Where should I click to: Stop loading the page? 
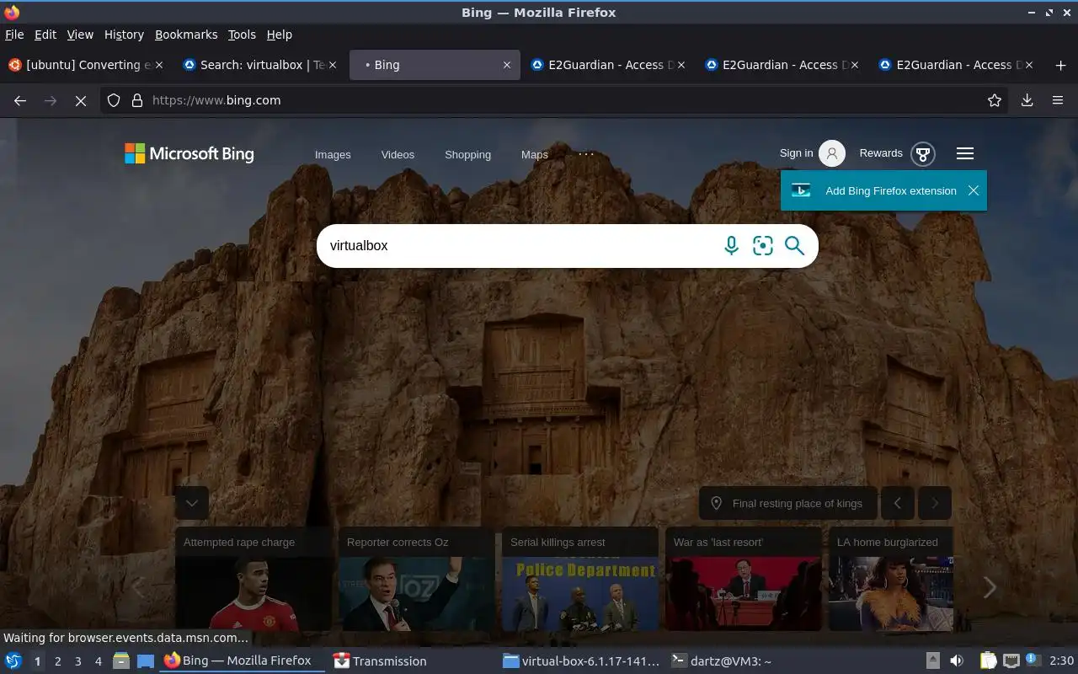click(81, 100)
